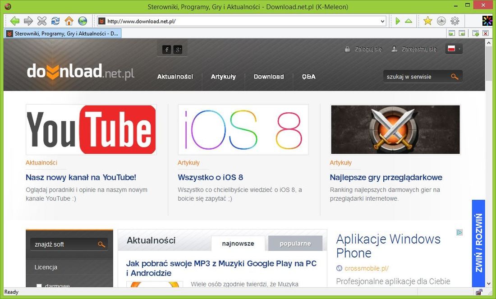The image size is (496, 299).
Task: Click the globe search icon in toolbar
Action: coord(83,21)
